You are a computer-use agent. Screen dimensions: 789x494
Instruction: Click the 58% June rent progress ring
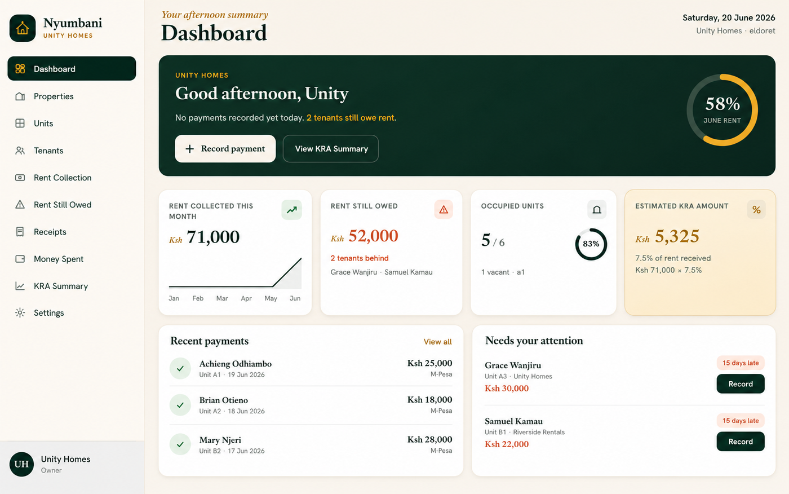[722, 110]
